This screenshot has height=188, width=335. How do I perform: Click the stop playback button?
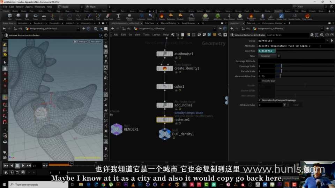pos(17,166)
